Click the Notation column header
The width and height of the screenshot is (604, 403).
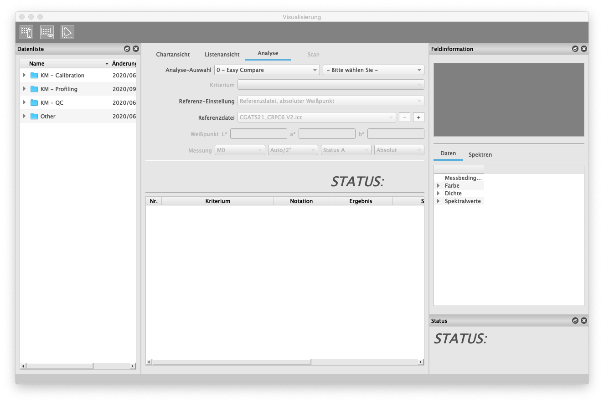[x=301, y=201]
